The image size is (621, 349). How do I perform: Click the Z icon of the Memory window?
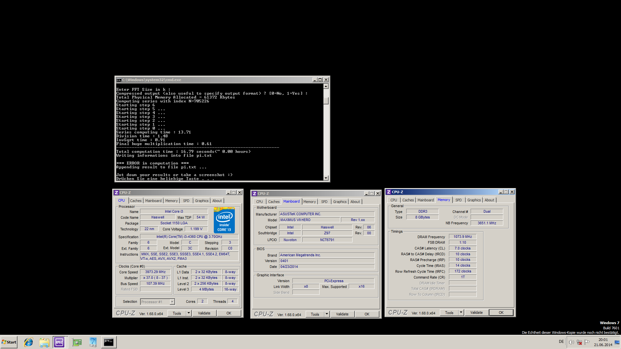(389, 192)
